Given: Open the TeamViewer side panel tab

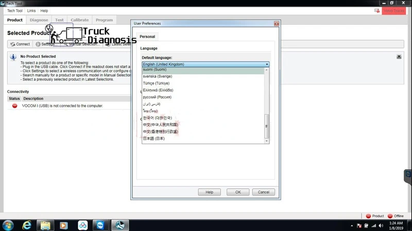Looking at the screenshot, I should [x=408, y=176].
